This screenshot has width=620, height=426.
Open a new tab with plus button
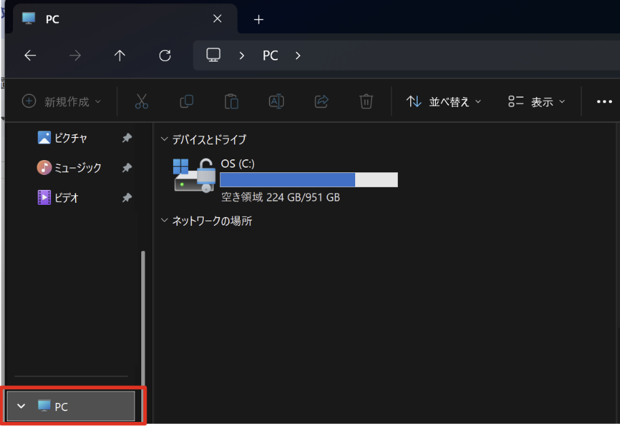click(259, 20)
